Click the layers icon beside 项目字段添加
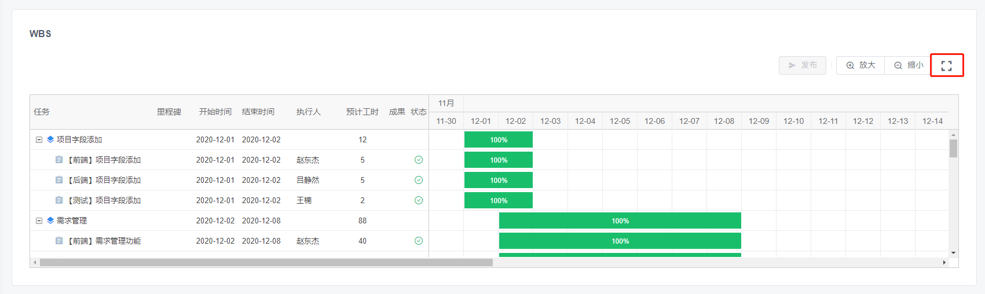The image size is (985, 294). (x=50, y=139)
